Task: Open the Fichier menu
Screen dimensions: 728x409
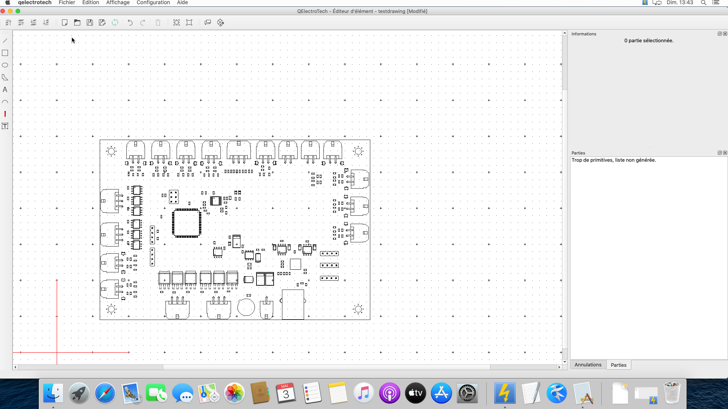Action: (67, 3)
